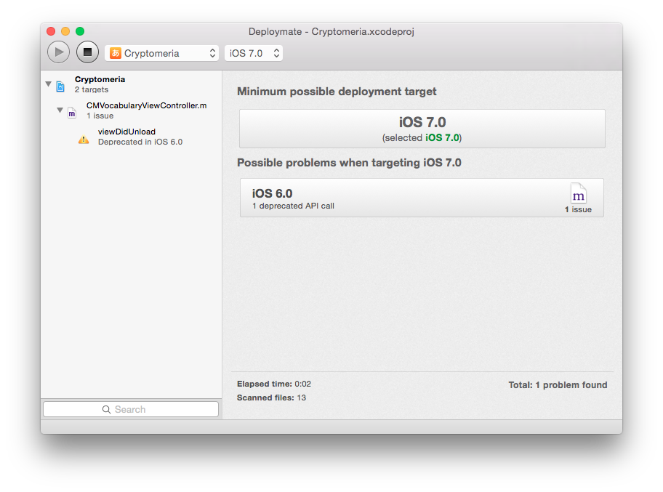The image size is (663, 492).
Task: Click the green zoom window button
Action: (80, 31)
